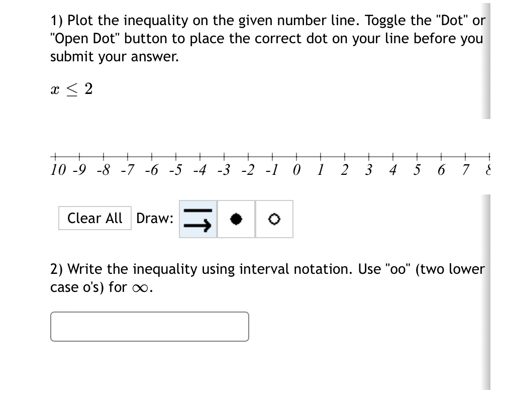Screen dimensions: 507x408
Task: Toggle the Open Dot option
Action: (x=274, y=219)
